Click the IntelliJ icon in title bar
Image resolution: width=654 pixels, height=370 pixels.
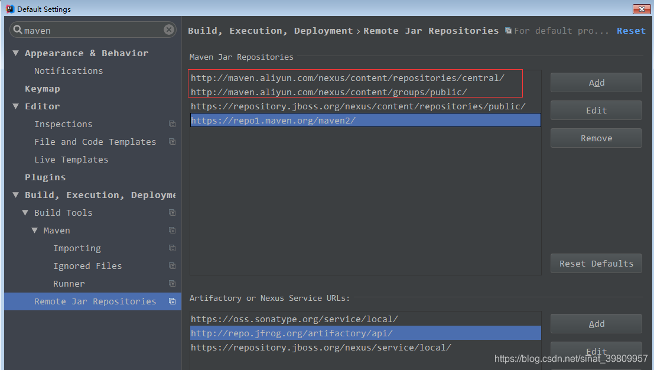pyautogui.click(x=10, y=9)
